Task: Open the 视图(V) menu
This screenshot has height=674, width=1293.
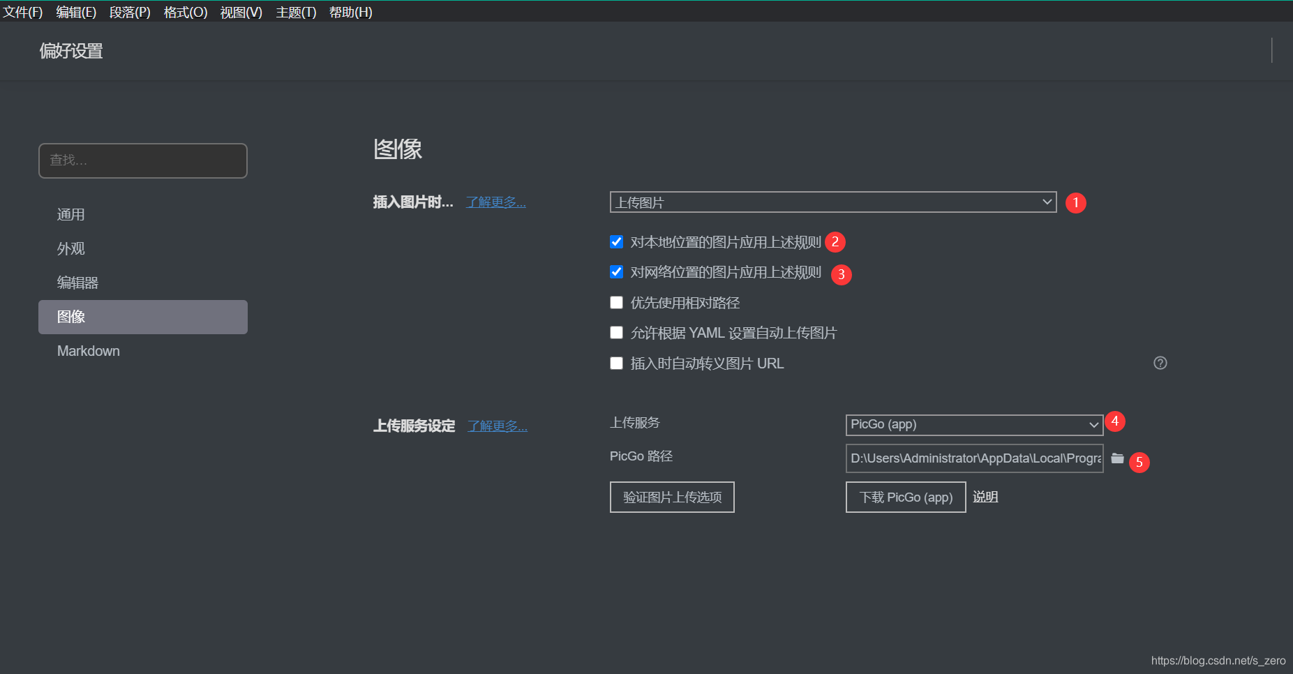Action: (x=241, y=12)
